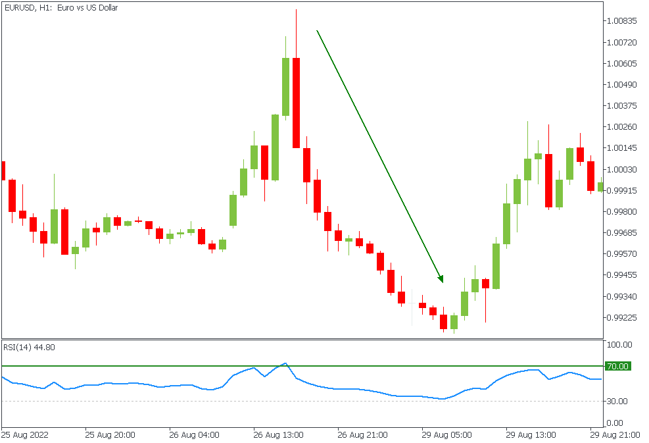Click the 1.00375 price label

pos(621,106)
